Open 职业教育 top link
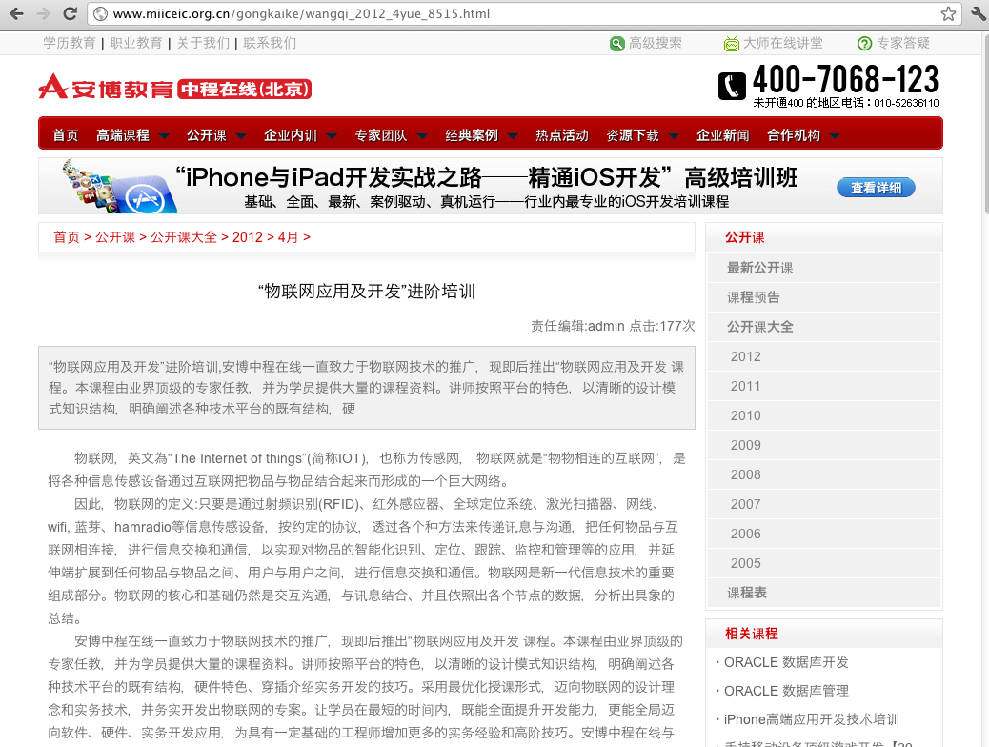Viewport: 989px width, 747px height. tap(136, 43)
